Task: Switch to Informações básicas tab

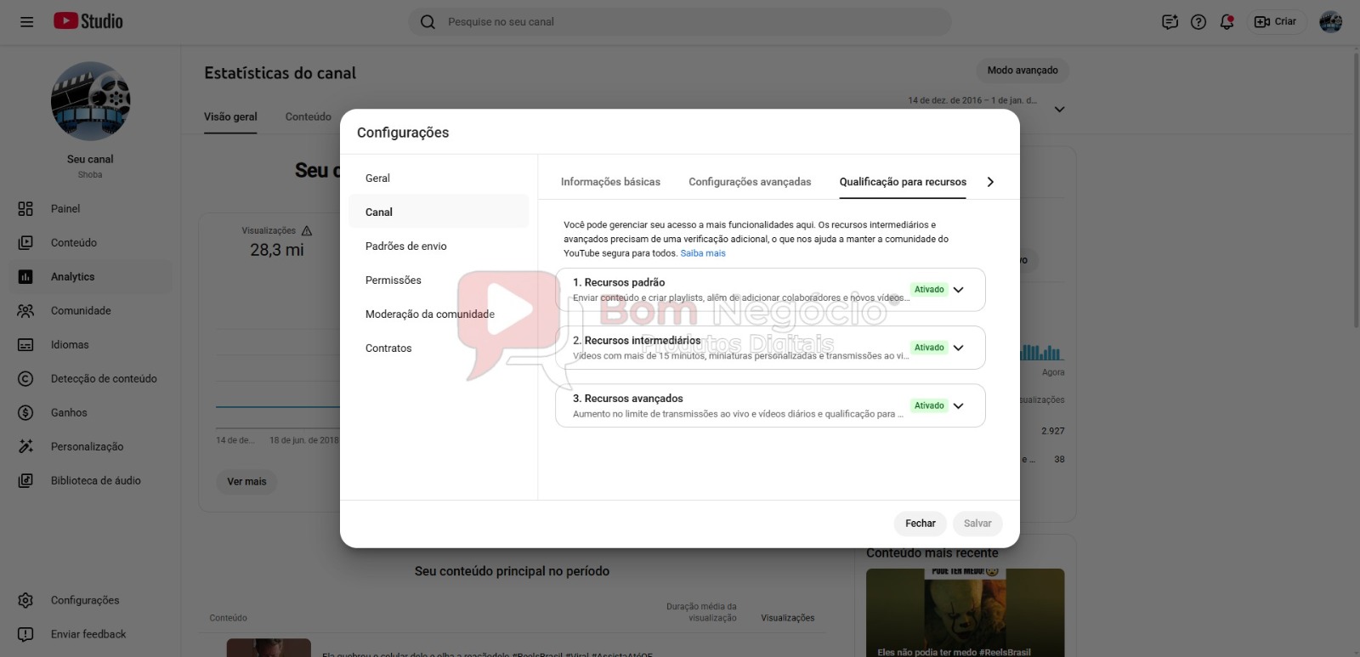Action: pos(610,182)
